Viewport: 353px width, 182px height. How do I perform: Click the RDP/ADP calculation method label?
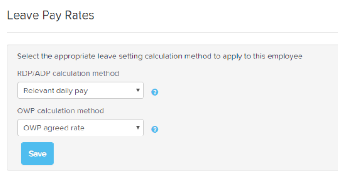click(x=68, y=74)
